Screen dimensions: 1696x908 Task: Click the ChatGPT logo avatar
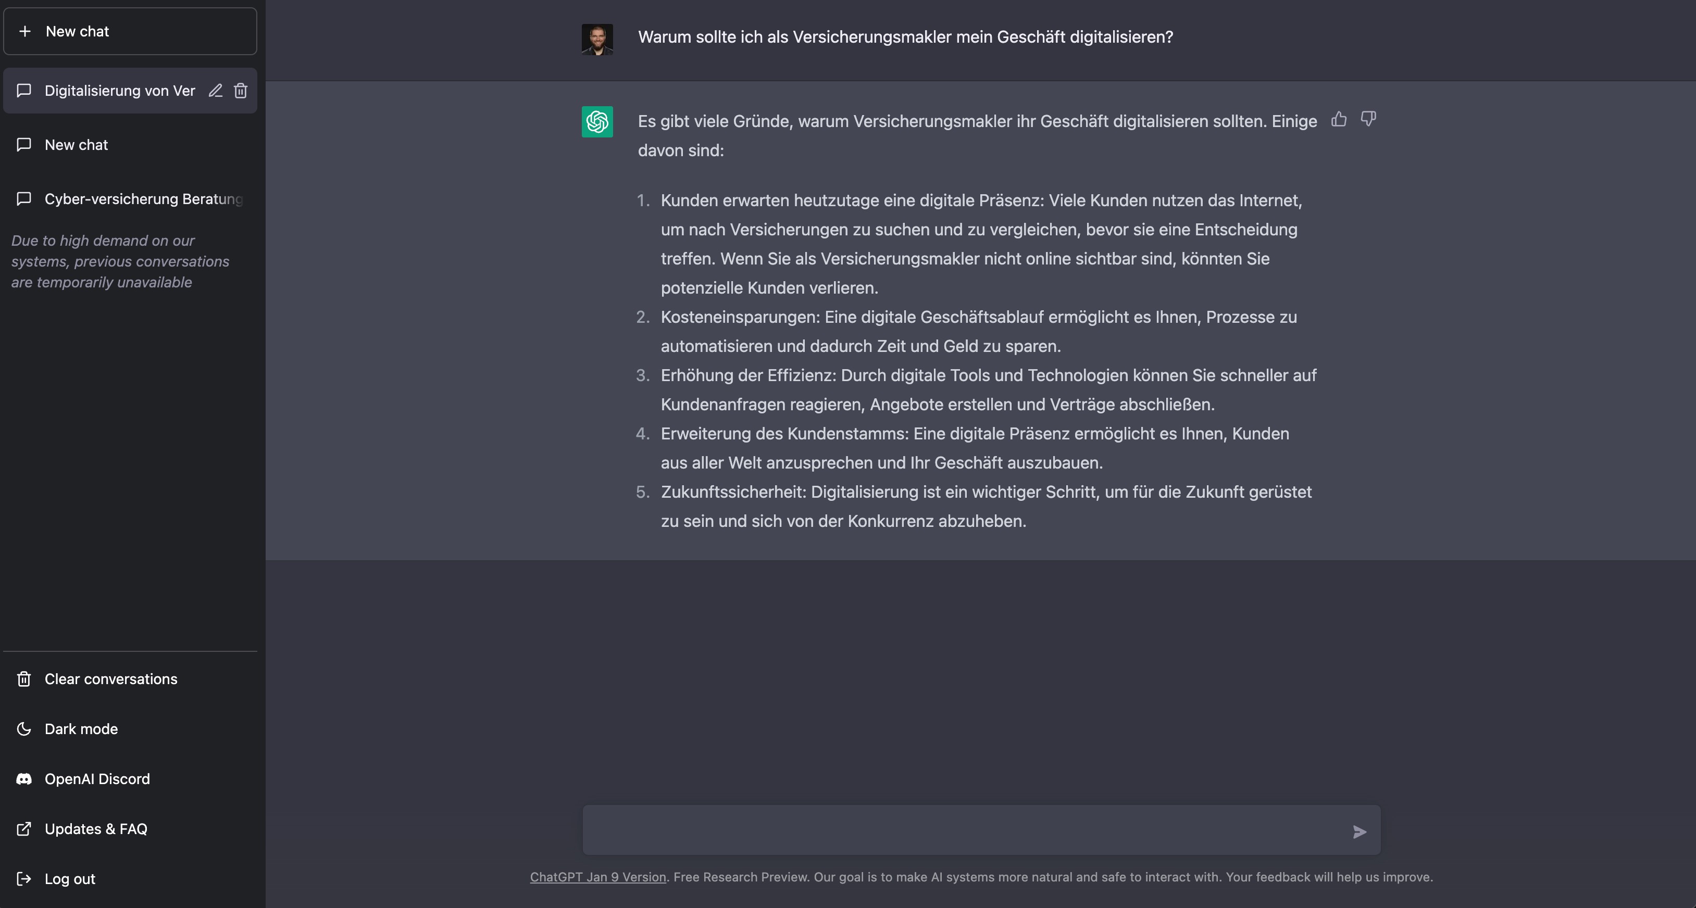coord(597,122)
